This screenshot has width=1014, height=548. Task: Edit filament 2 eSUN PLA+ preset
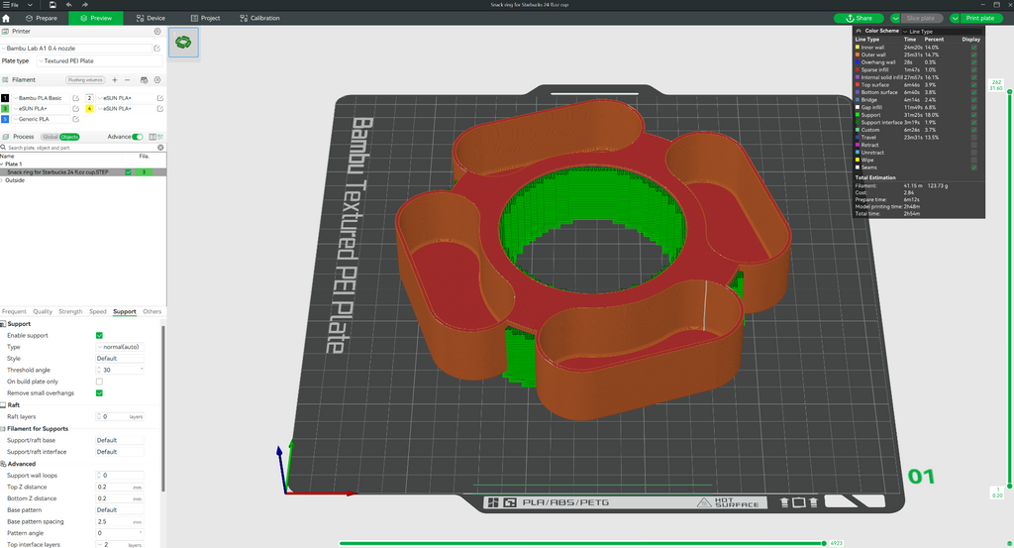click(159, 98)
